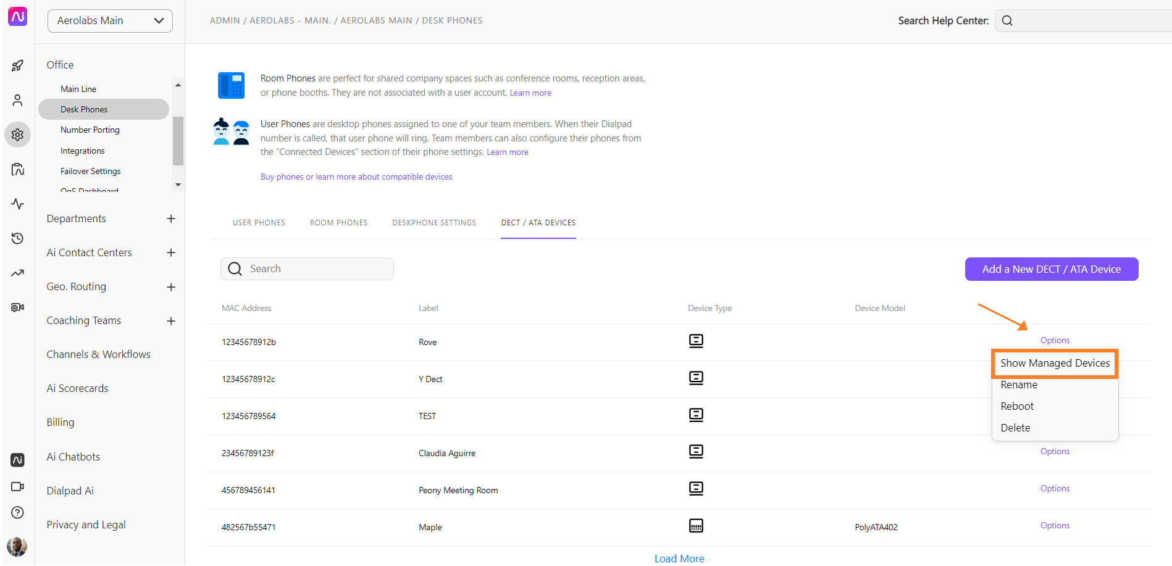Click the Y Dect label cell
The image size is (1172, 566).
tap(430, 379)
